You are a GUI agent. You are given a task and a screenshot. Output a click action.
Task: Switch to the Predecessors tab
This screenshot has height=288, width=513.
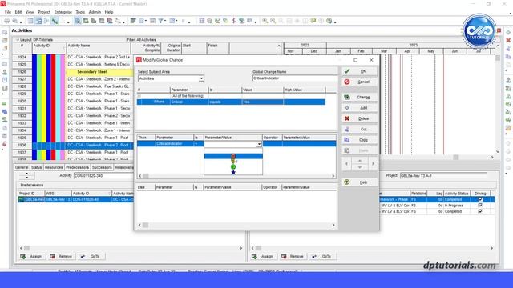click(77, 167)
